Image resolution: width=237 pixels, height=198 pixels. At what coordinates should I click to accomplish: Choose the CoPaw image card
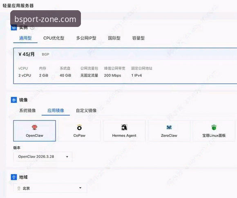click(x=79, y=131)
